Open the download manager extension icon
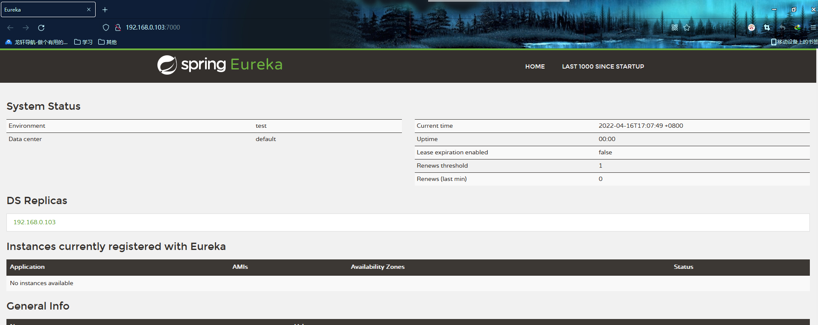The width and height of the screenshot is (818, 325). (x=797, y=27)
